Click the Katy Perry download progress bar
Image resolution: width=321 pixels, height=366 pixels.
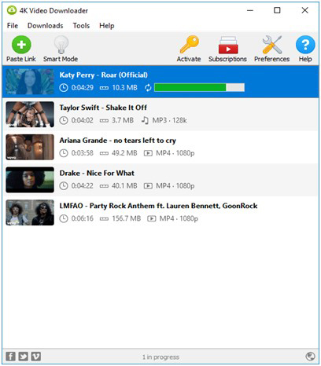pyautogui.click(x=200, y=87)
